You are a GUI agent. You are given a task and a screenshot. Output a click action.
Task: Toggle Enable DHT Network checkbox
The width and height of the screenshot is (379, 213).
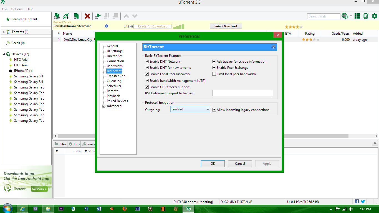coord(147,62)
